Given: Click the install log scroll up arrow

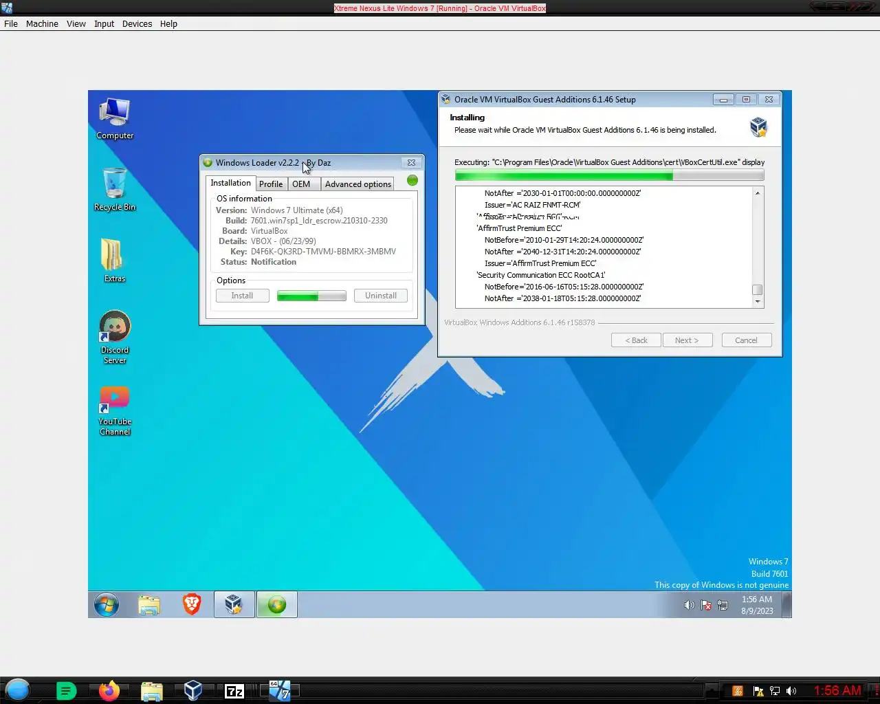Looking at the screenshot, I should pos(758,193).
